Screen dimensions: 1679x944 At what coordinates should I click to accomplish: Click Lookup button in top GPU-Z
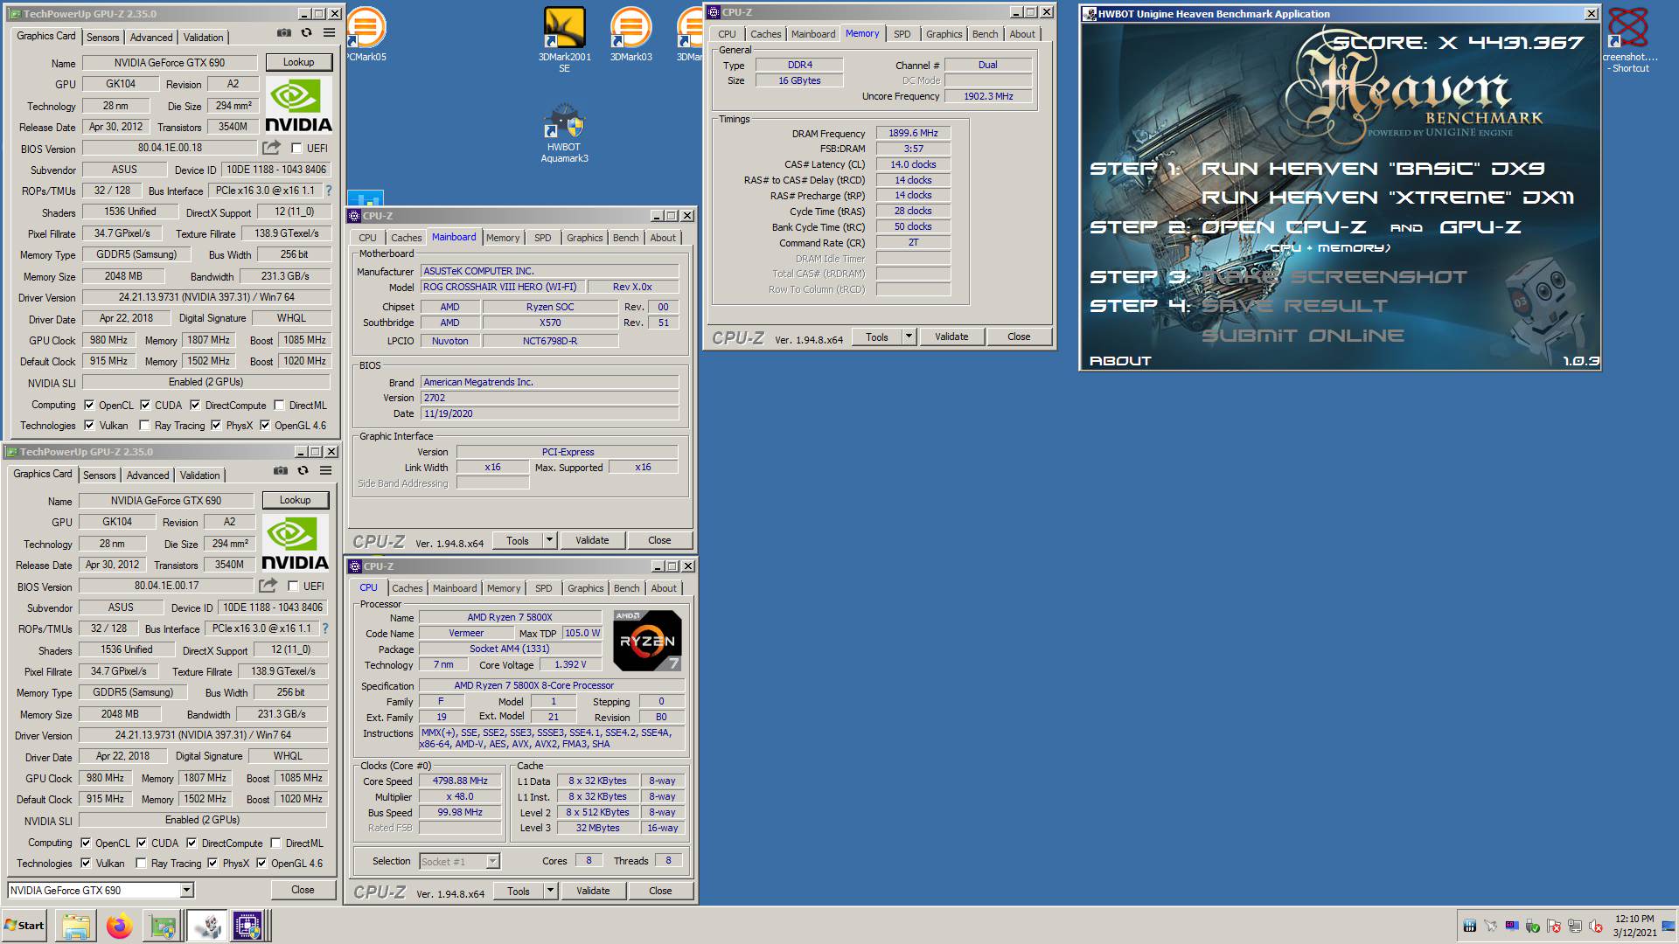[x=298, y=62]
